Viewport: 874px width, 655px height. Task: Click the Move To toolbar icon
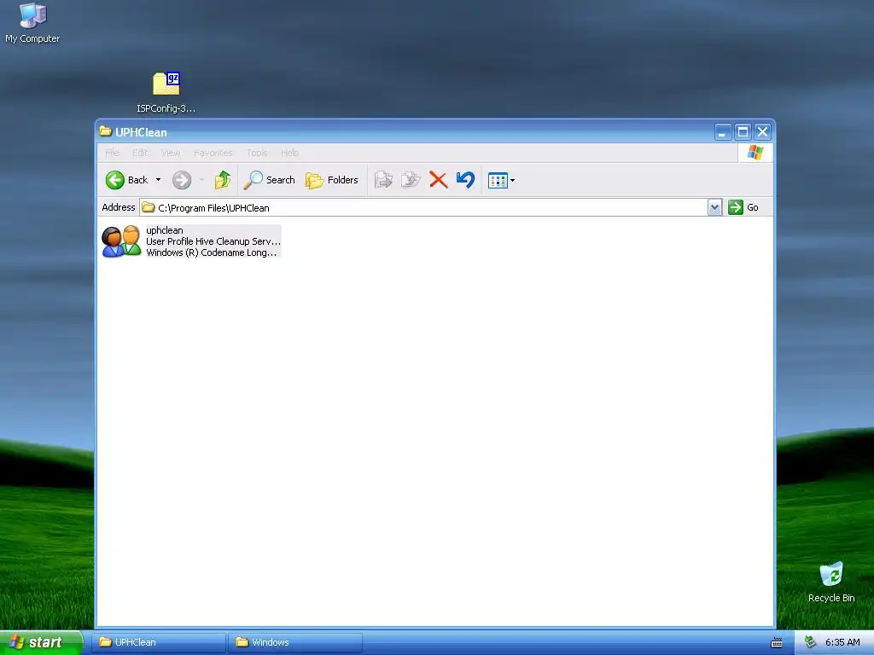tap(383, 180)
